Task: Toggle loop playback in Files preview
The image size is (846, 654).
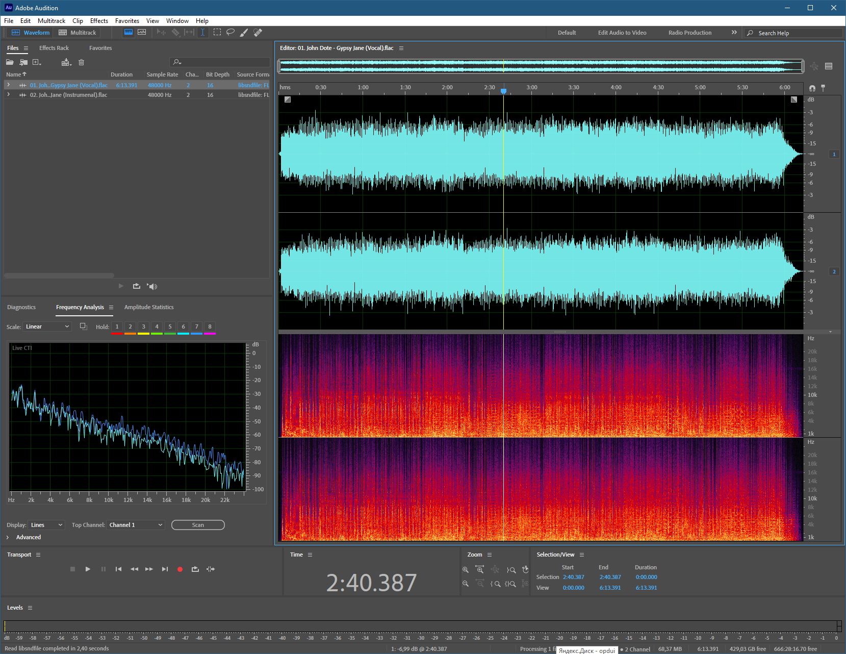Action: tap(136, 286)
